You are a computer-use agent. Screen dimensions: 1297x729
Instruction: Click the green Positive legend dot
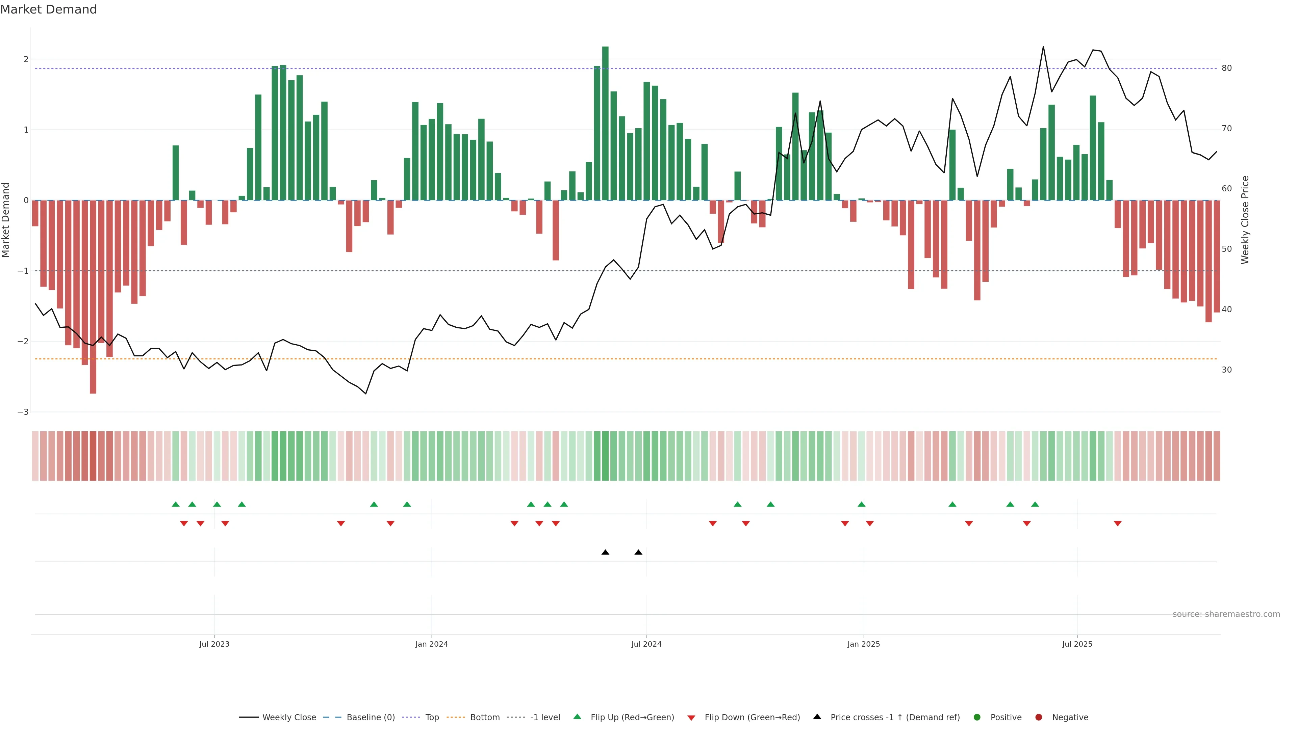pos(977,718)
